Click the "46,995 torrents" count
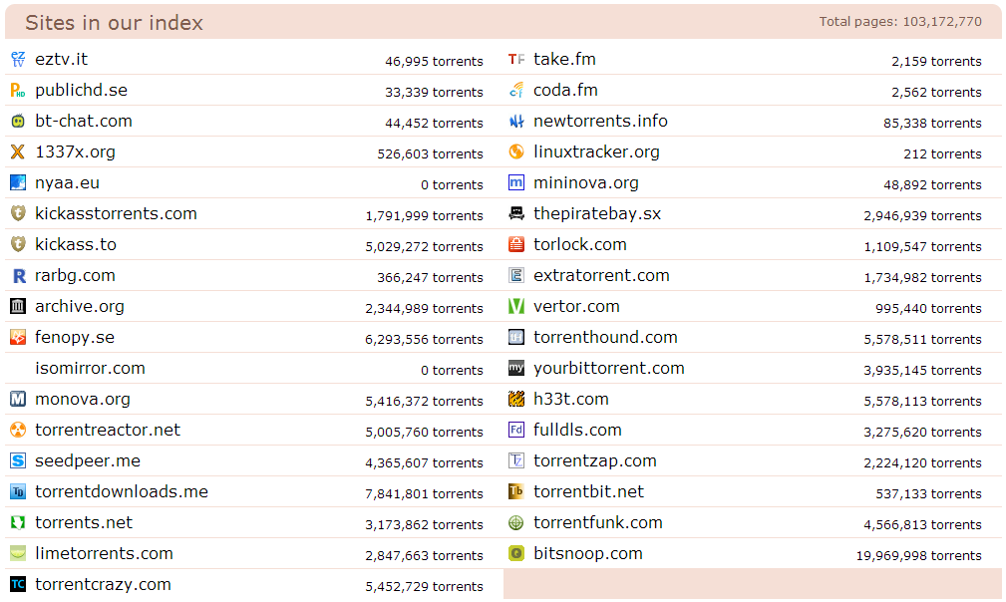The height and width of the screenshot is (602, 1006). pyautogui.click(x=434, y=61)
